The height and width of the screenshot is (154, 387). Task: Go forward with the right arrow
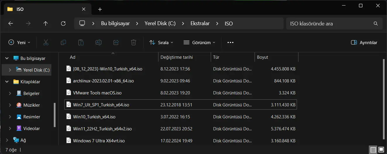28,23
